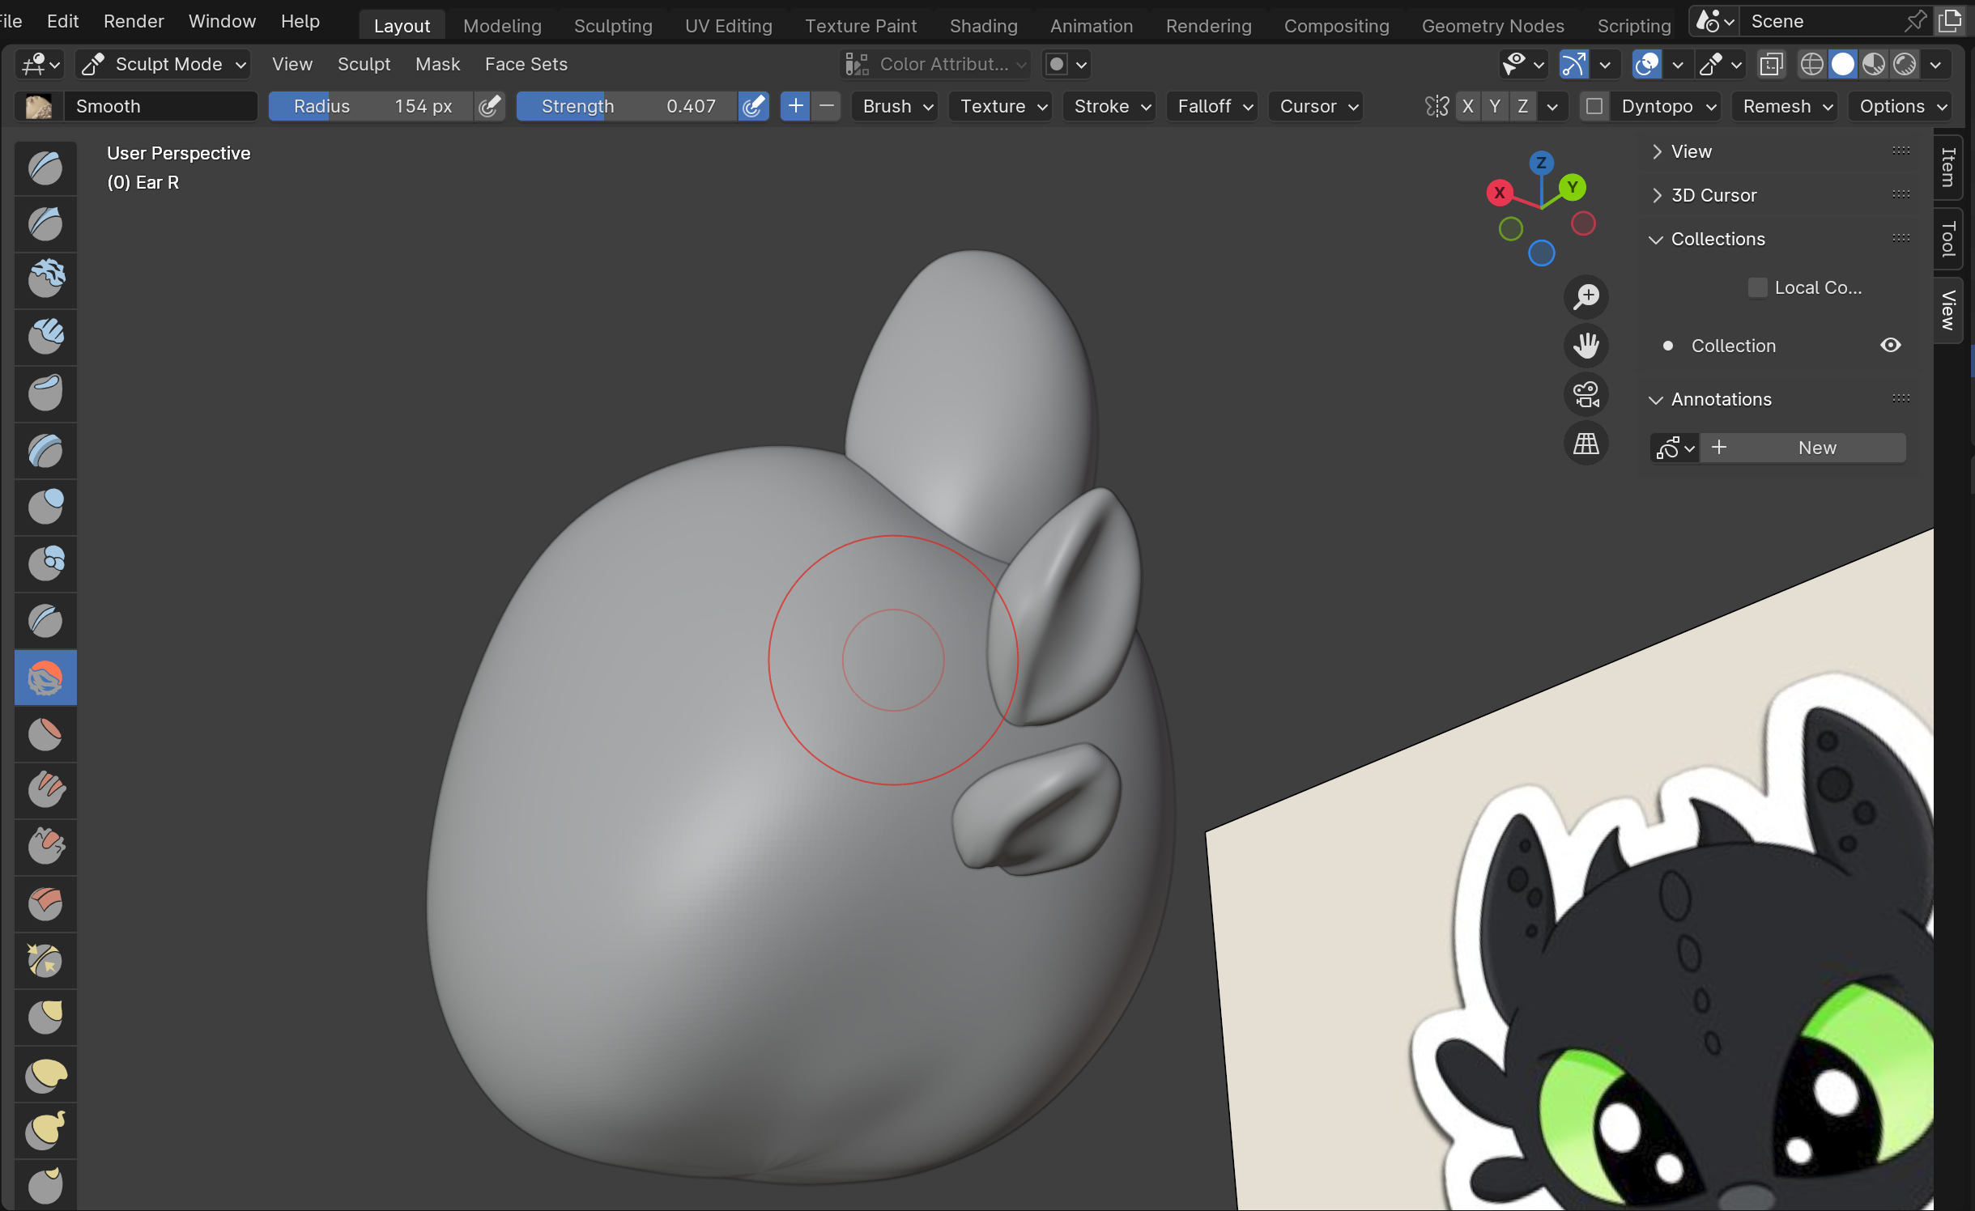Toggle Y axis symmetry
Image resolution: width=1975 pixels, height=1211 pixels.
point(1495,106)
